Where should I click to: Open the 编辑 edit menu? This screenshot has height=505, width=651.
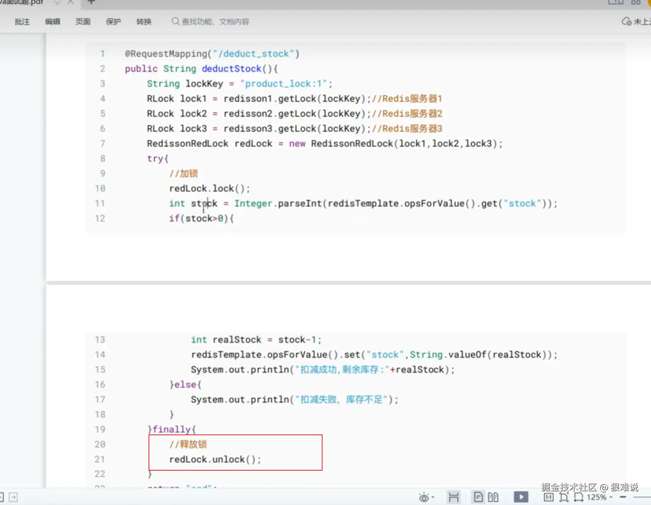tap(53, 22)
